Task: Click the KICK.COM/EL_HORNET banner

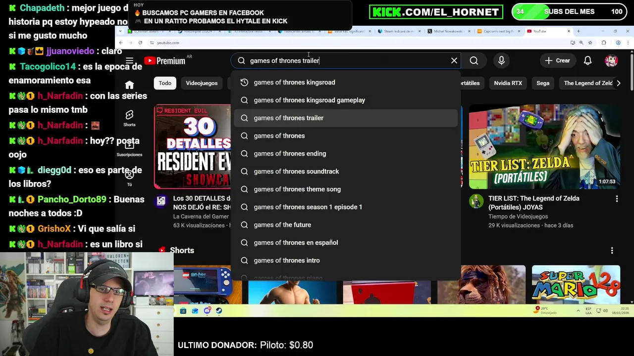Action: click(x=436, y=12)
